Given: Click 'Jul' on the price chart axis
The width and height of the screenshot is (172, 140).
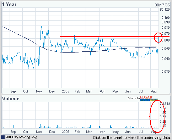Looking at the screenshot, I should (x=141, y=91).
